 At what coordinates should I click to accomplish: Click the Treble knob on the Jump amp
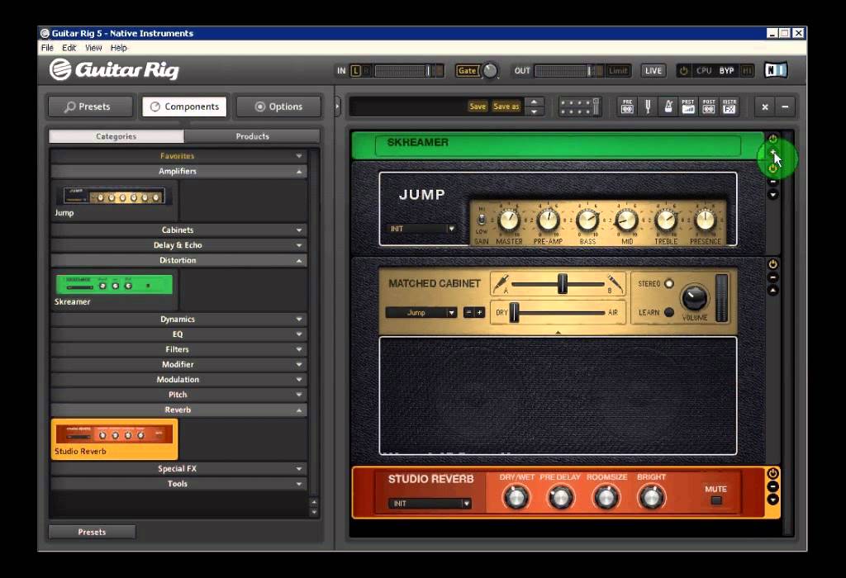point(666,220)
